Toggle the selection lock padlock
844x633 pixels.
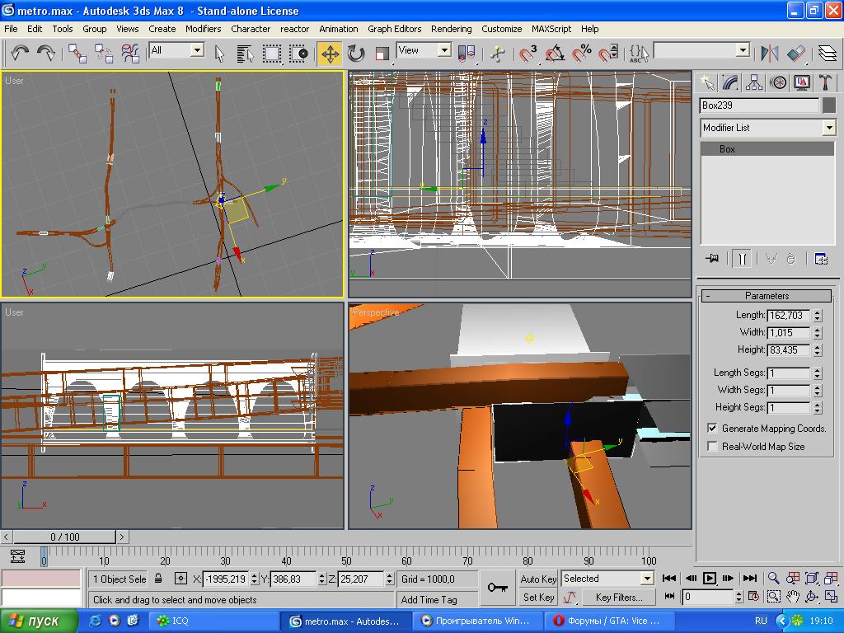(x=159, y=579)
